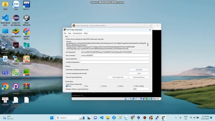The width and height of the screenshot is (215, 121).
Task: Open the WinSCP desktop icon
Action: (x=16, y=60)
